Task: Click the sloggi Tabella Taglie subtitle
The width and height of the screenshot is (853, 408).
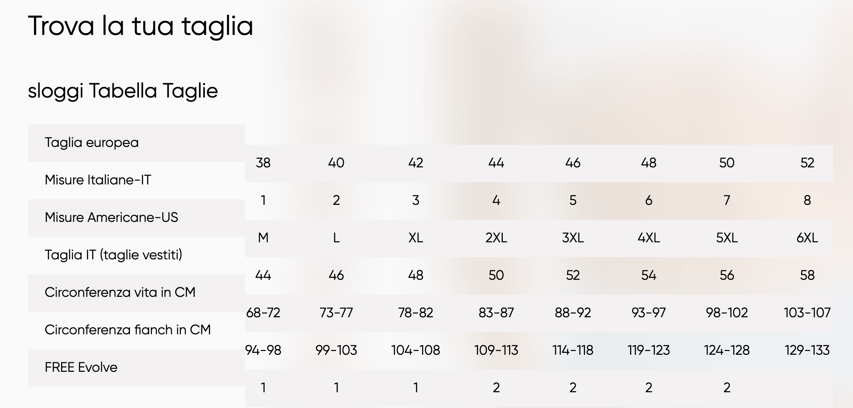Action: [x=123, y=91]
